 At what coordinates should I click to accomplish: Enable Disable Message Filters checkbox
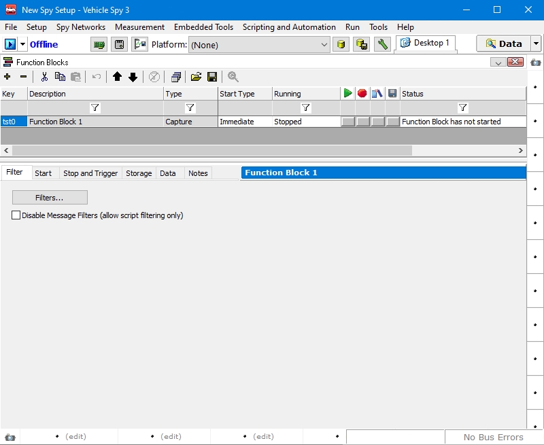pyautogui.click(x=16, y=215)
